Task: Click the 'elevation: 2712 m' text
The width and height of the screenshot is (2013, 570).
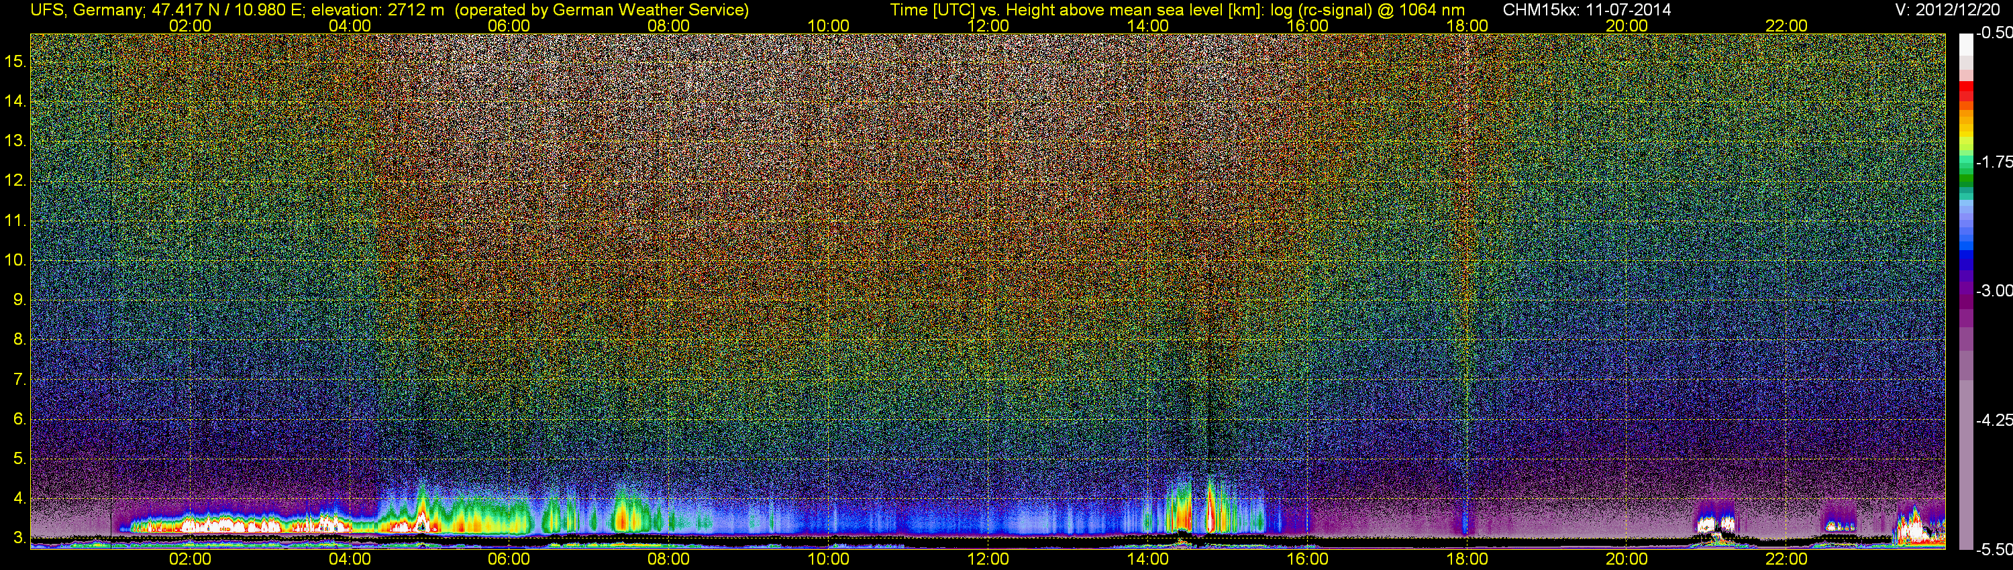Action: coord(377,10)
